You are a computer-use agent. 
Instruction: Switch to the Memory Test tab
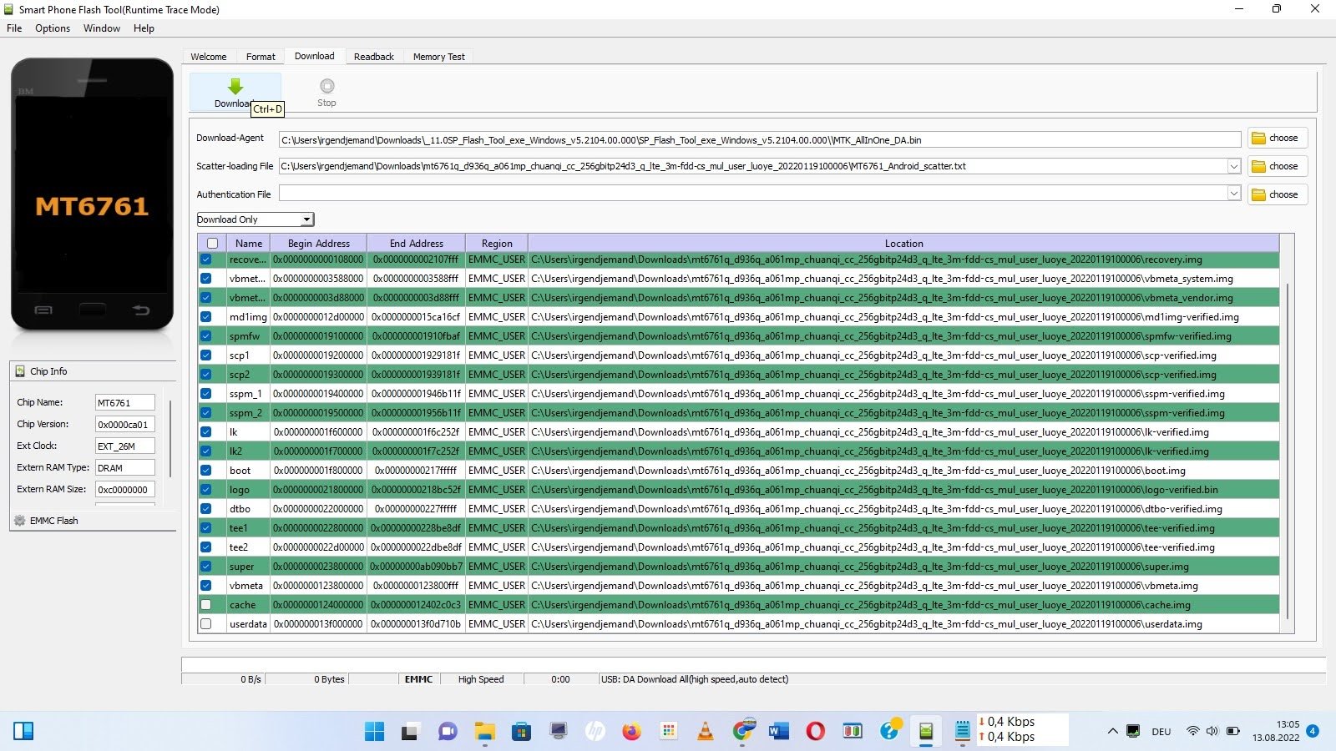pyautogui.click(x=438, y=57)
